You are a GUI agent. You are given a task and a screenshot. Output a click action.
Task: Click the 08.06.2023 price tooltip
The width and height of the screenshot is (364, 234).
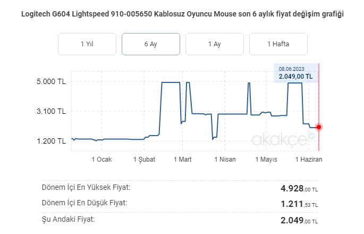tap(295, 73)
